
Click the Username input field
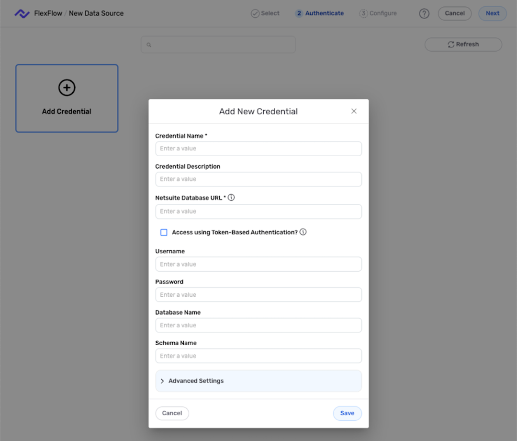(x=258, y=264)
